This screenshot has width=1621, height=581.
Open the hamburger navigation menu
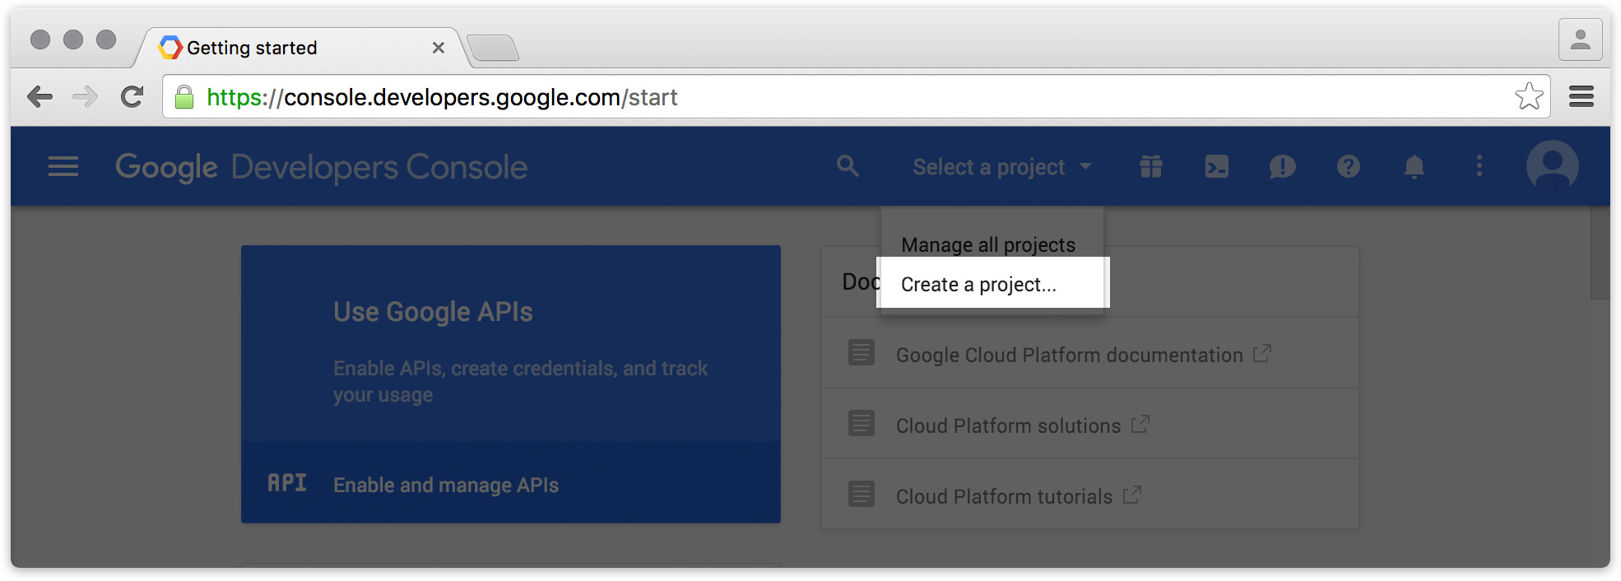coord(63,167)
